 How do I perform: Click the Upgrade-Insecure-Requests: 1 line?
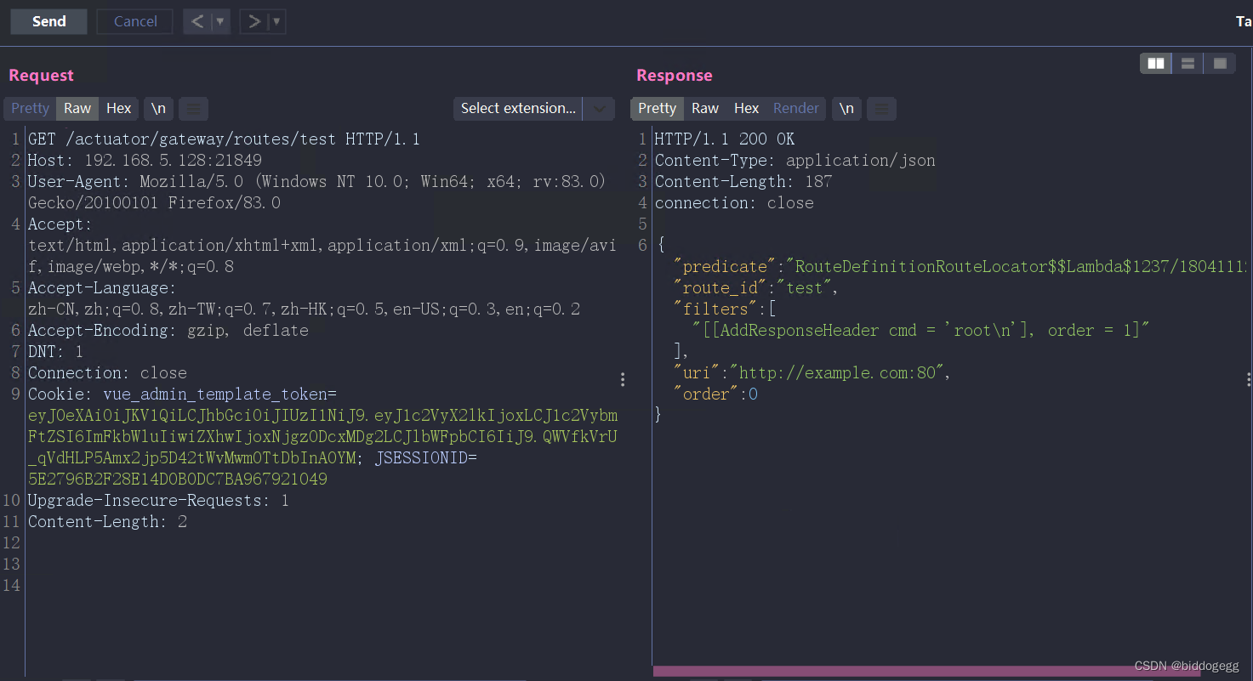pos(158,500)
